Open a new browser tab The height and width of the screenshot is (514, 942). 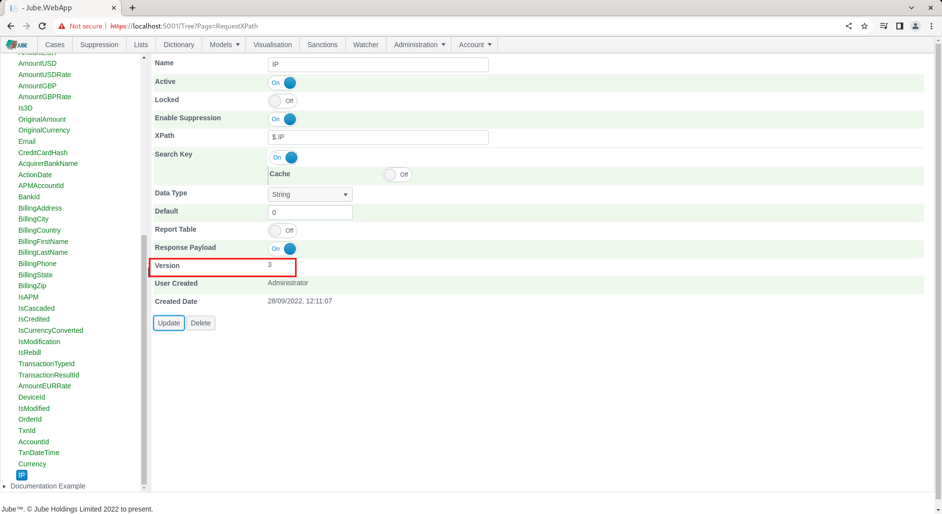click(132, 8)
